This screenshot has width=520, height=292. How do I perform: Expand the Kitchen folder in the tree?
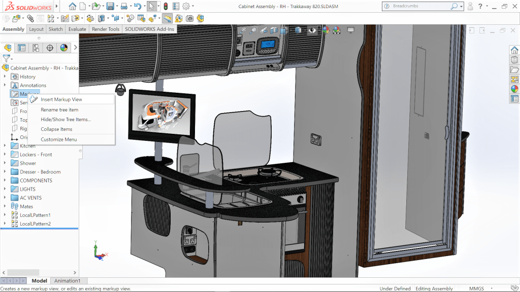5,146
